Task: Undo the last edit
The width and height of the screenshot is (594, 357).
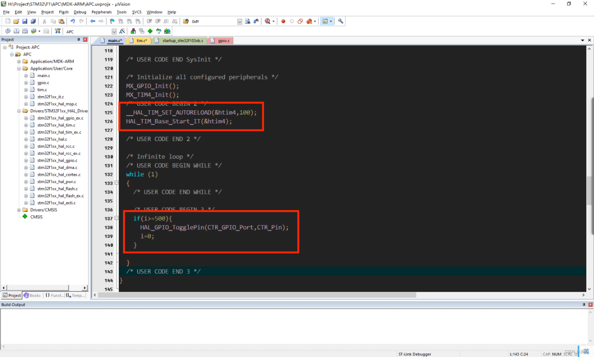Action: click(72, 21)
